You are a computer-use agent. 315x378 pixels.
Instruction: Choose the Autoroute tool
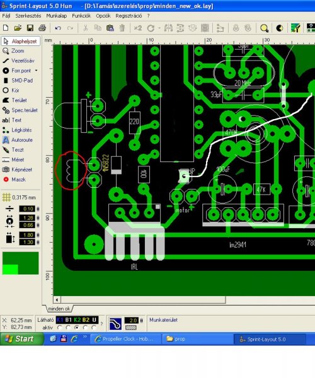coord(18,140)
